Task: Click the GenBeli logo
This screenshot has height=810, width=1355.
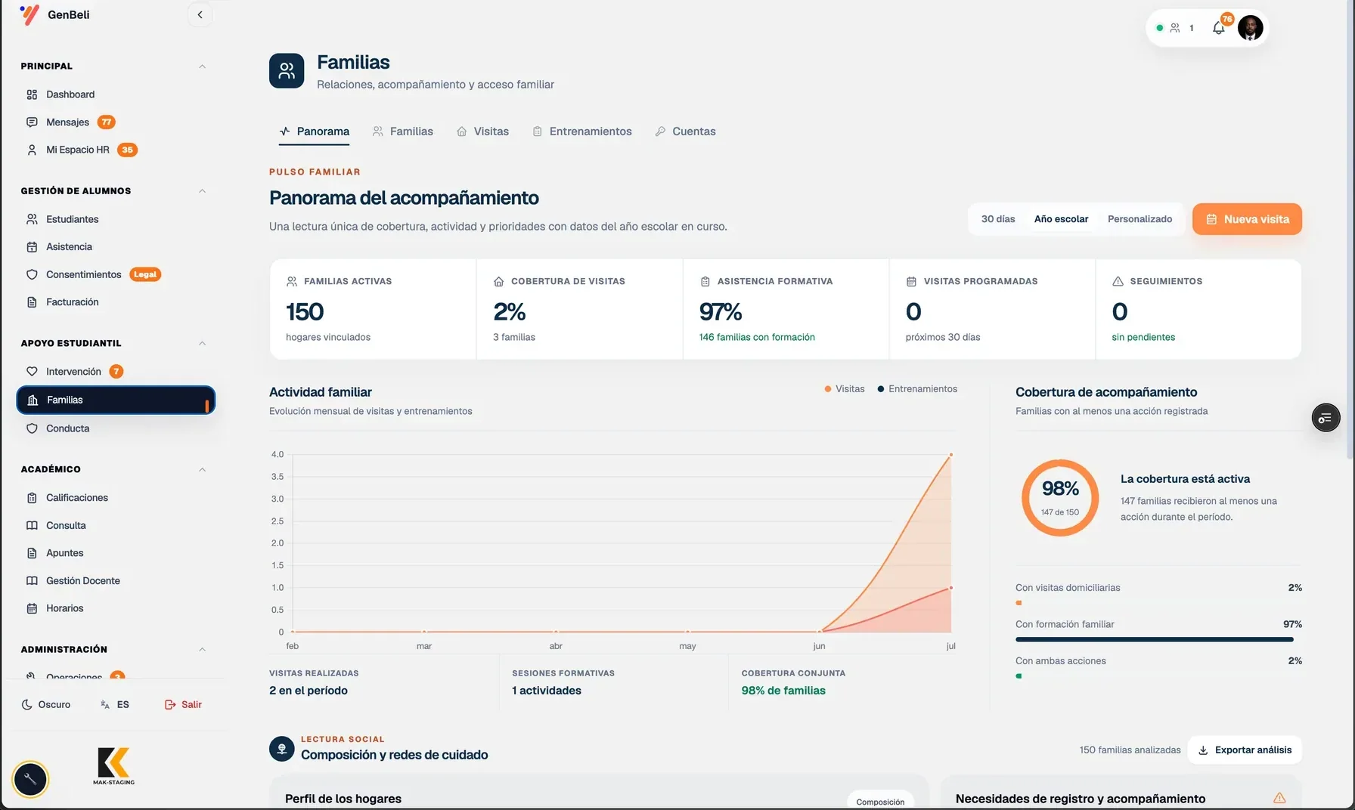Action: point(55,14)
